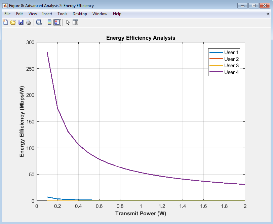Click the User 1 legend label
This screenshot has height=224, width=273.
coord(231,52)
